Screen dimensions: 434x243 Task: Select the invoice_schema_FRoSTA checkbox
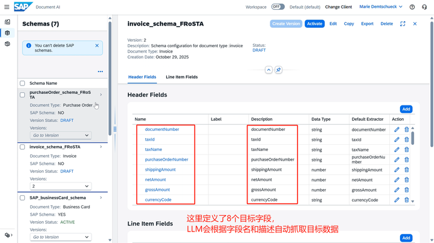(x=22, y=147)
